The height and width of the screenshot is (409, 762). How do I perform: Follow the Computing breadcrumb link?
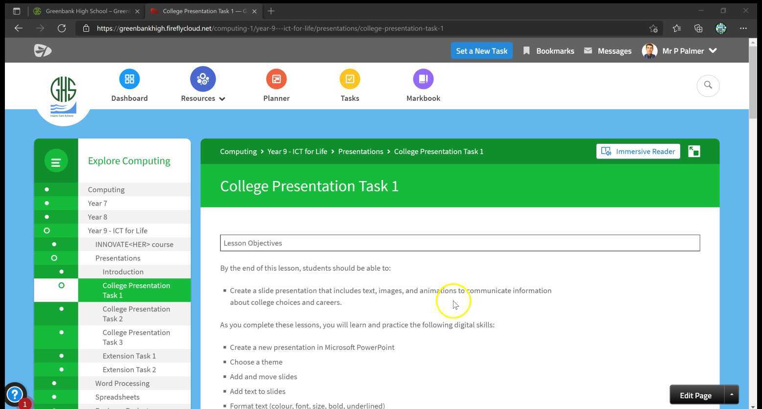tap(238, 151)
